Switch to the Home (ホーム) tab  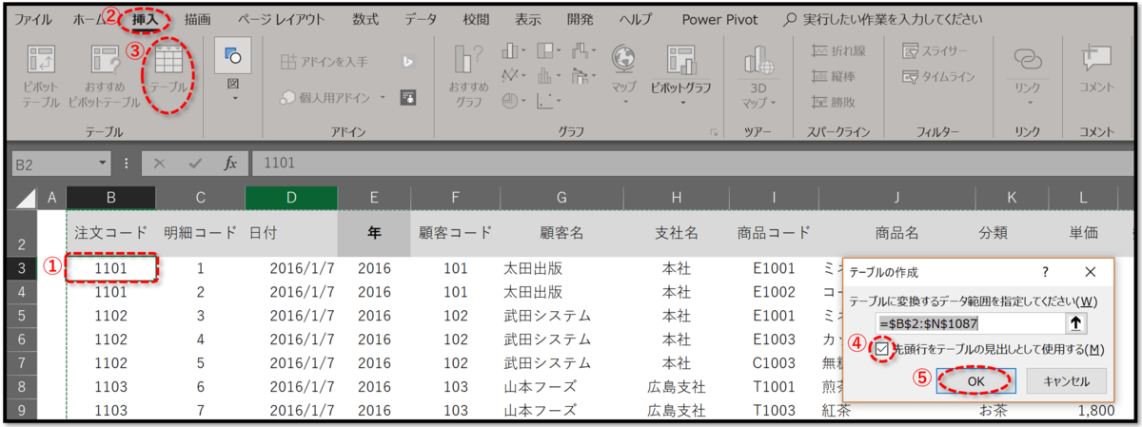(x=91, y=19)
